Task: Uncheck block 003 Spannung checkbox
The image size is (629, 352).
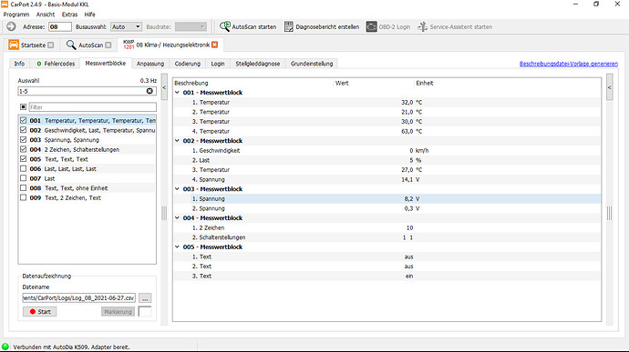Action: pos(24,139)
